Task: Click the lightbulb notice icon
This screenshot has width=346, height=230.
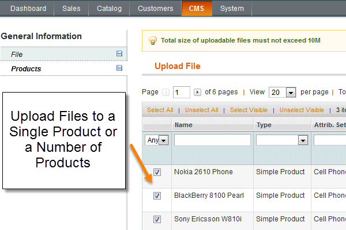Action: click(153, 41)
